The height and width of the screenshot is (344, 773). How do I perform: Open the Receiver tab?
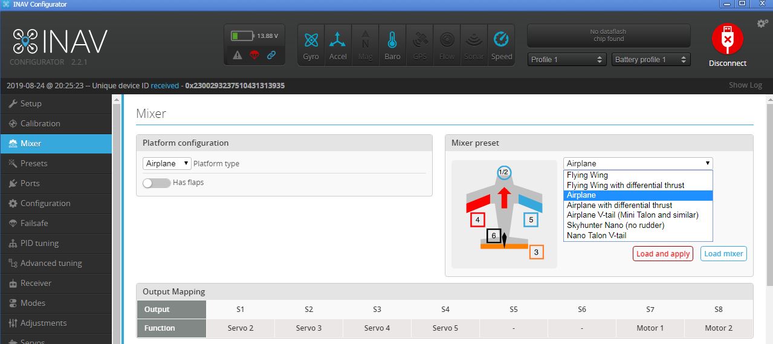pos(56,283)
